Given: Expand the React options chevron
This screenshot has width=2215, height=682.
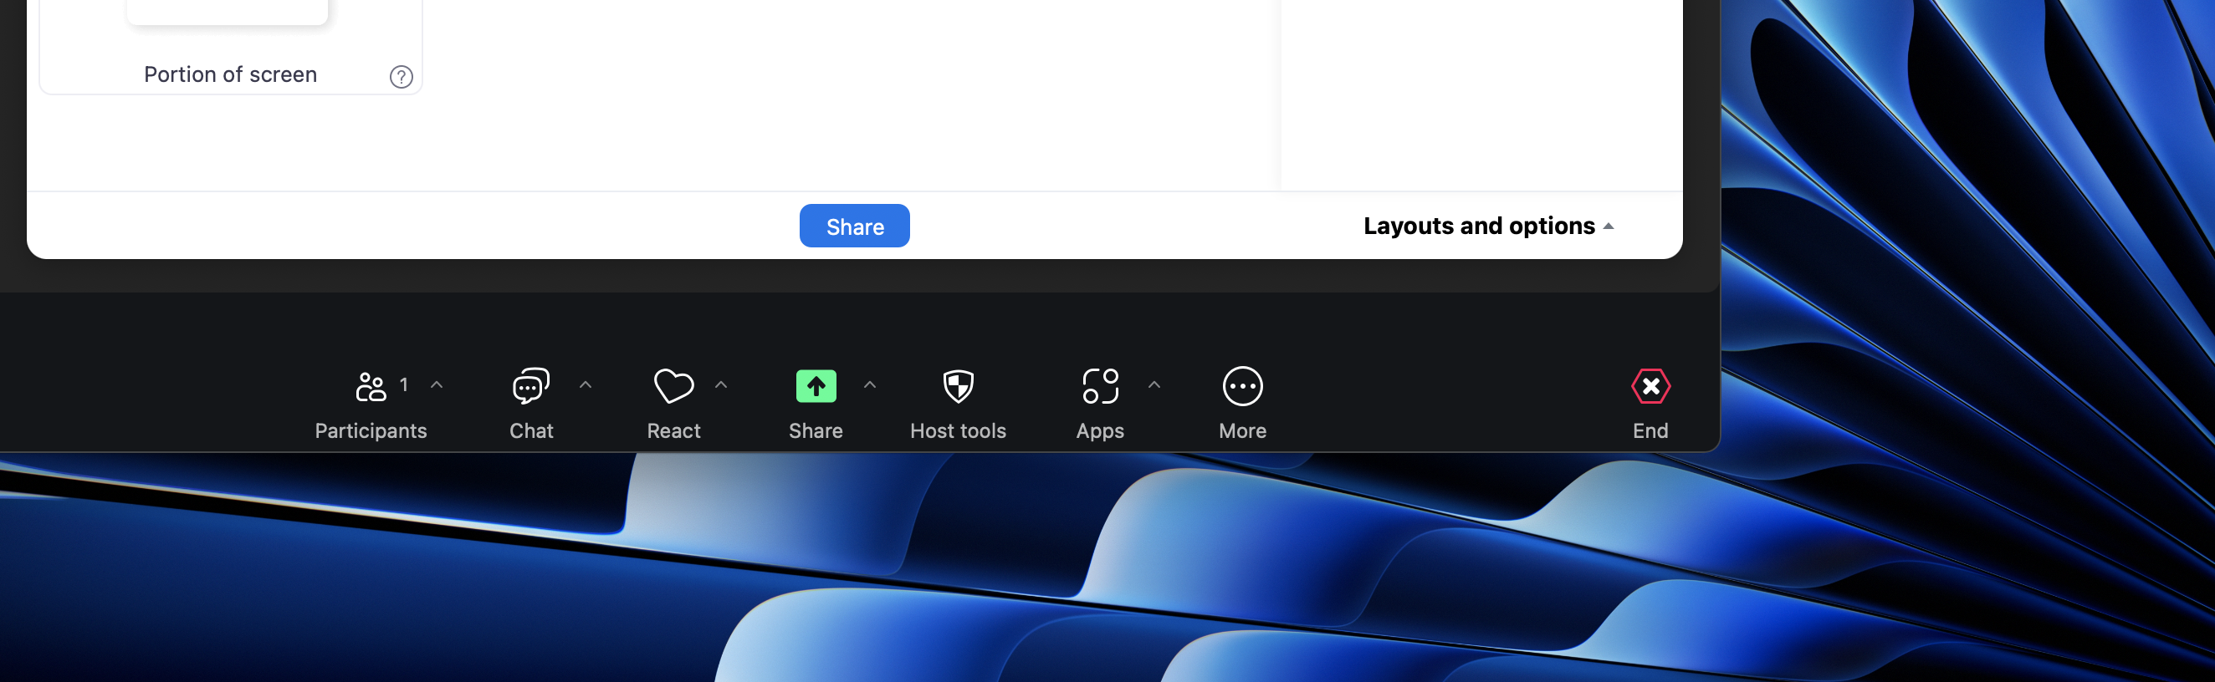Looking at the screenshot, I should click(721, 384).
